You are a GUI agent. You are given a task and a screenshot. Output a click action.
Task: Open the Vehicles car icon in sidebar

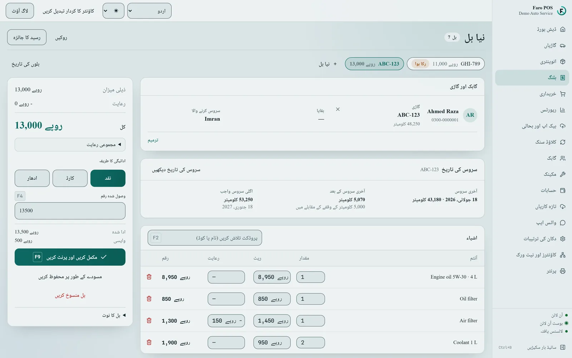563,45
